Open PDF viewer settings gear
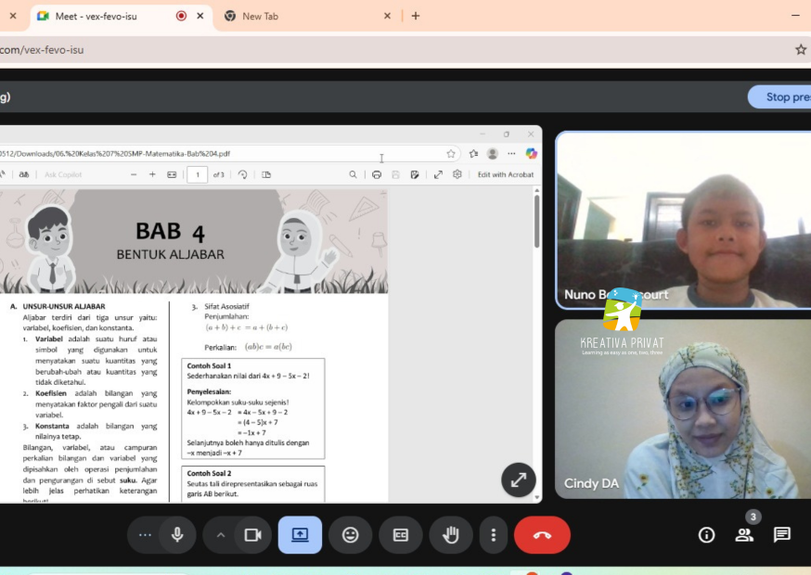 click(457, 174)
